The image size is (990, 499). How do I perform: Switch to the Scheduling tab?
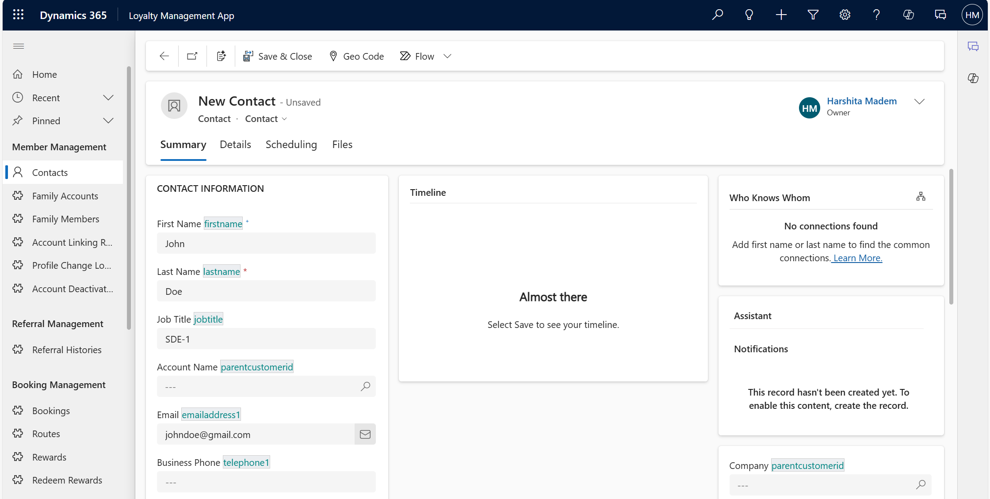point(291,145)
